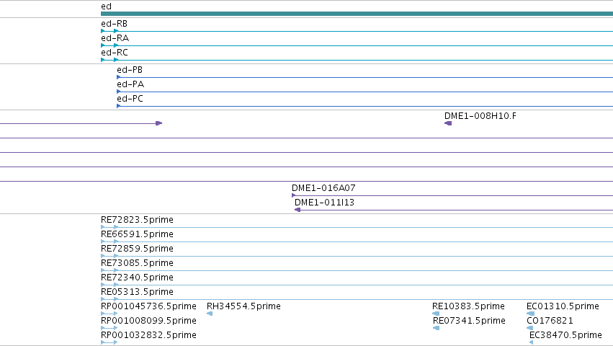
Task: Select protein ed-PB label
Action: (130, 70)
